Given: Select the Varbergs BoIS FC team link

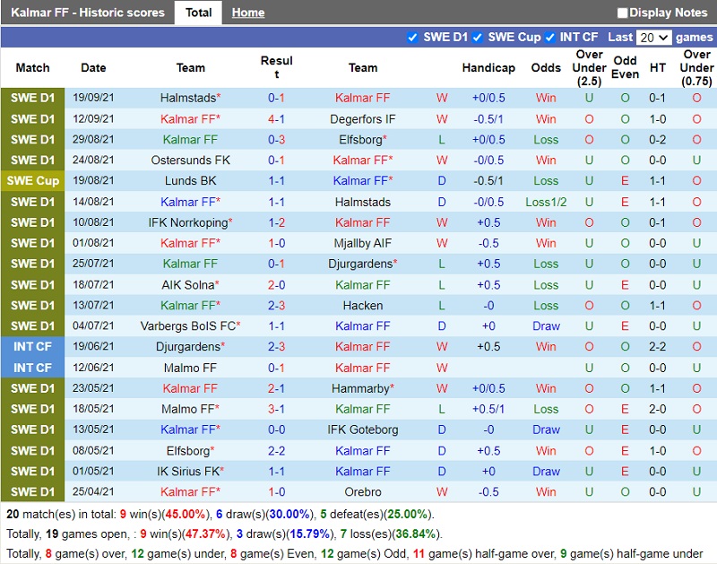Looking at the screenshot, I should (x=188, y=325).
